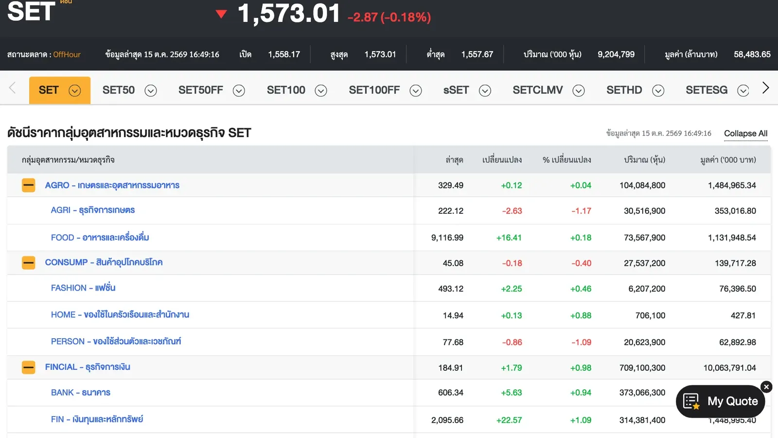Switch to the SETESG tab
Screen dimensions: 778x438
pyautogui.click(x=707, y=90)
